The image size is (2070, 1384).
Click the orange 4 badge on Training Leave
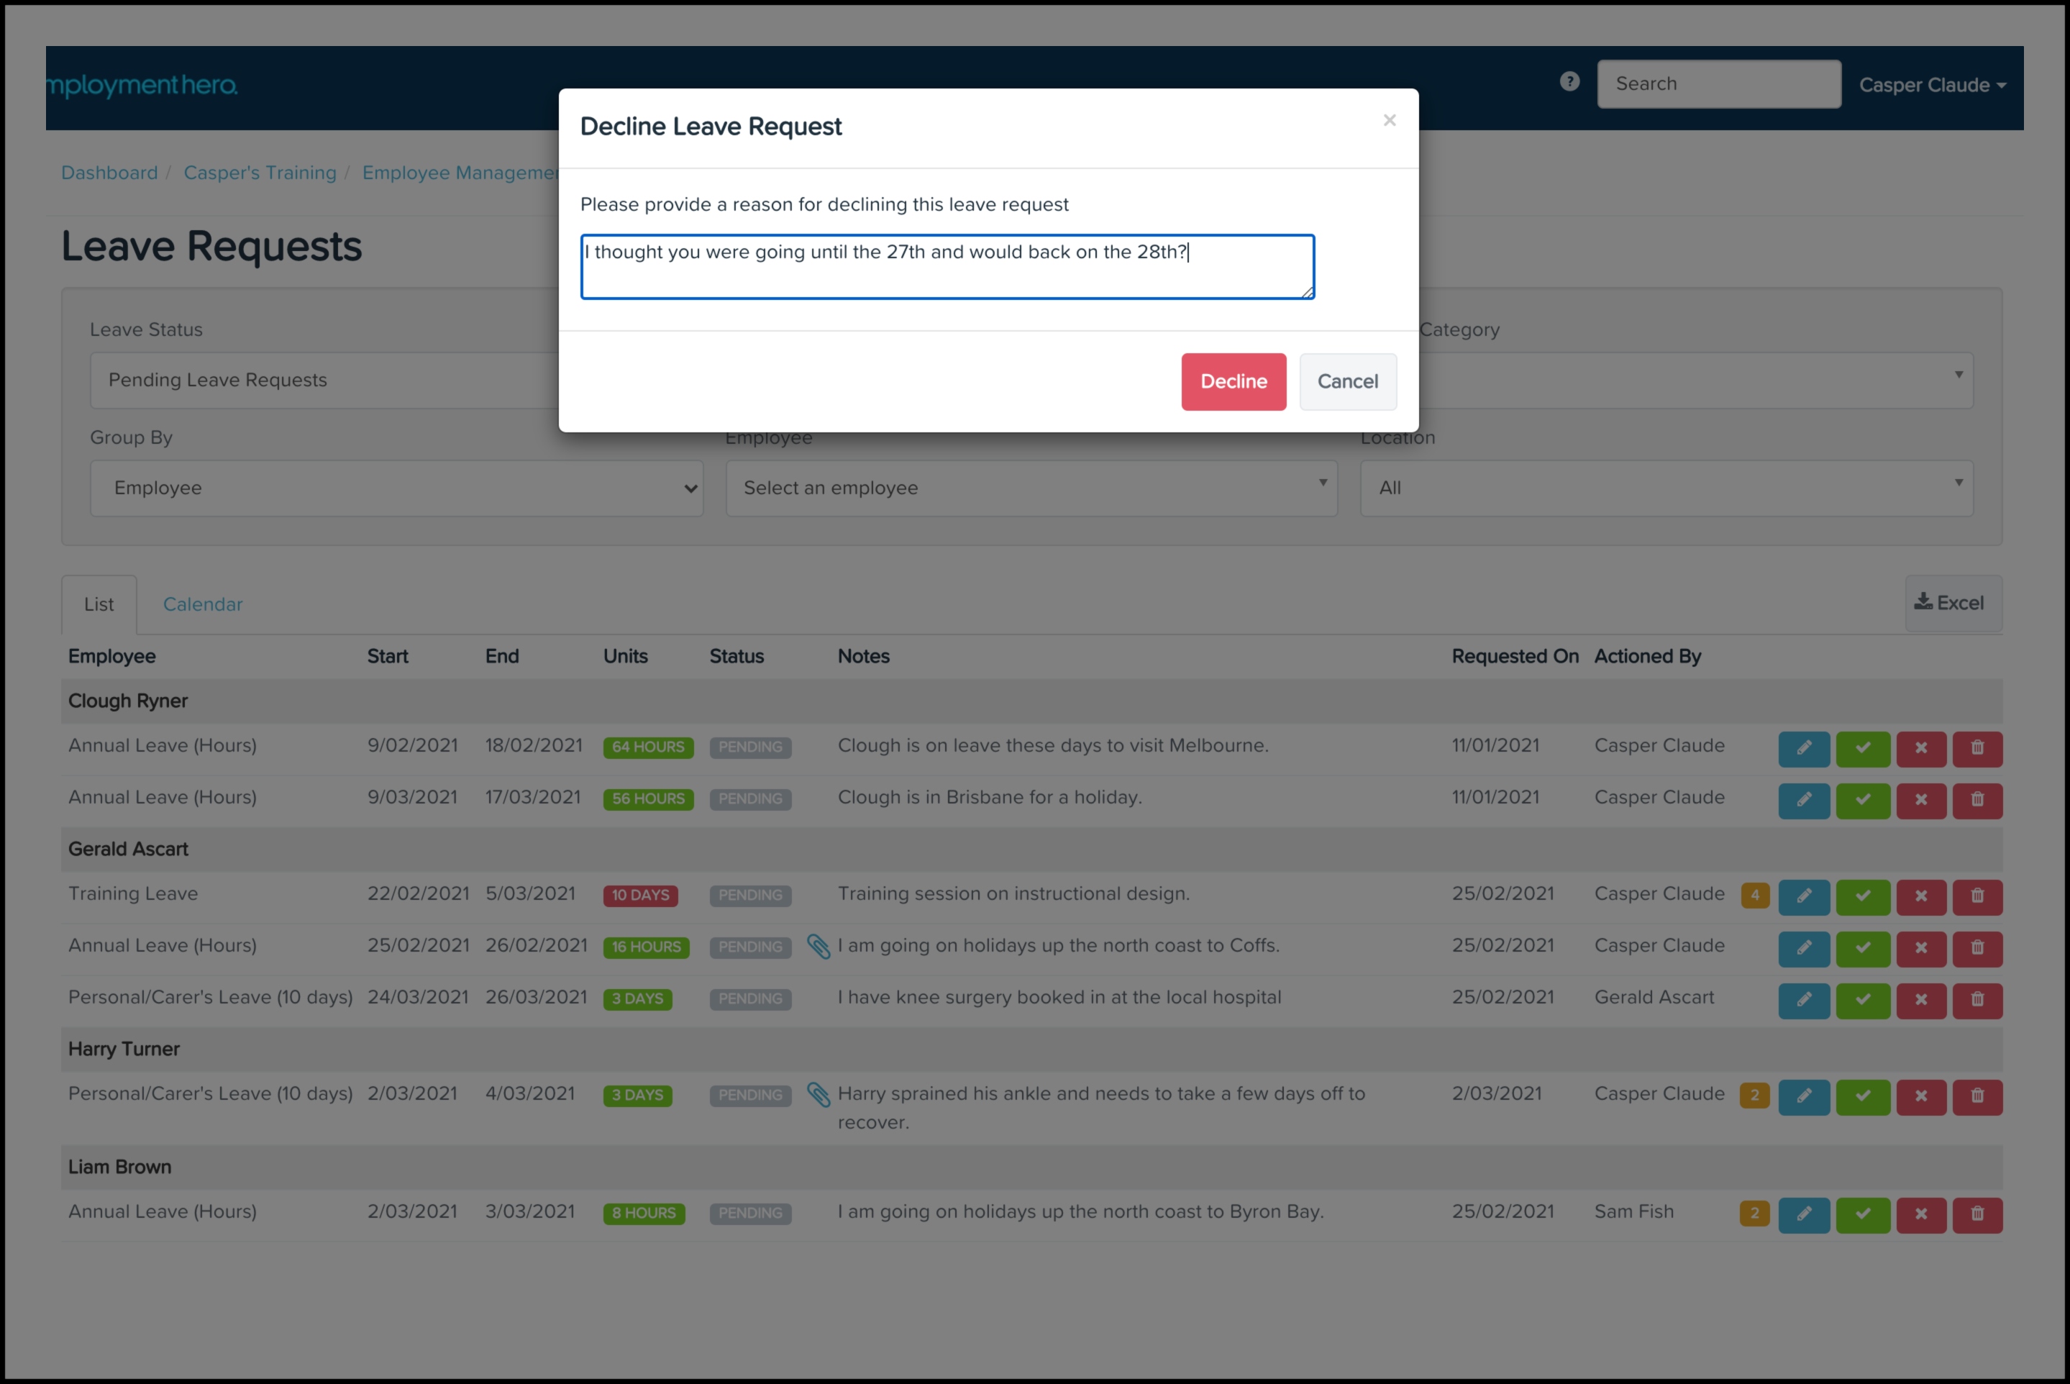point(1754,896)
